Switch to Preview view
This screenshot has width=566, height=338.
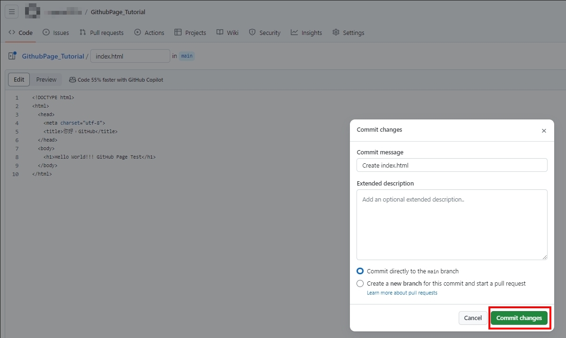(46, 80)
